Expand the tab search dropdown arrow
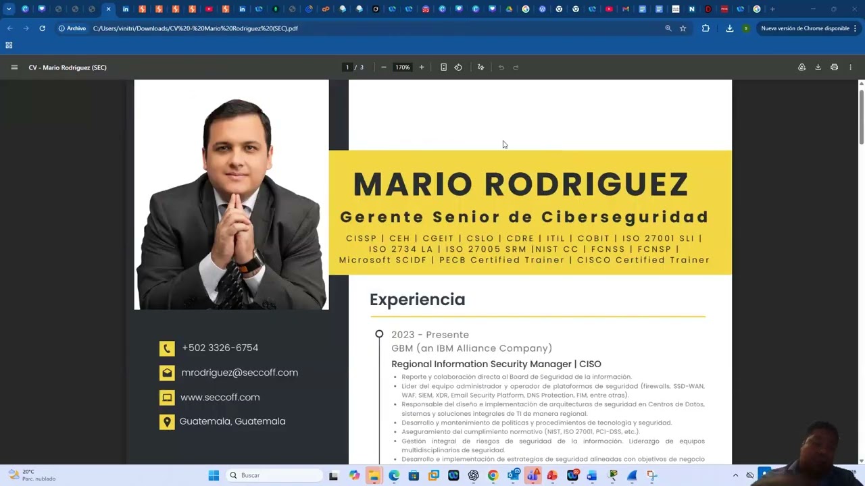865x486 pixels. [x=9, y=9]
